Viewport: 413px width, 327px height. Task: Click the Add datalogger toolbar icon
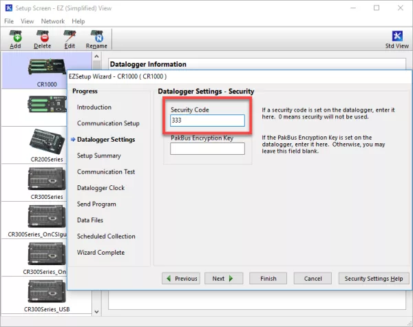coord(16,39)
